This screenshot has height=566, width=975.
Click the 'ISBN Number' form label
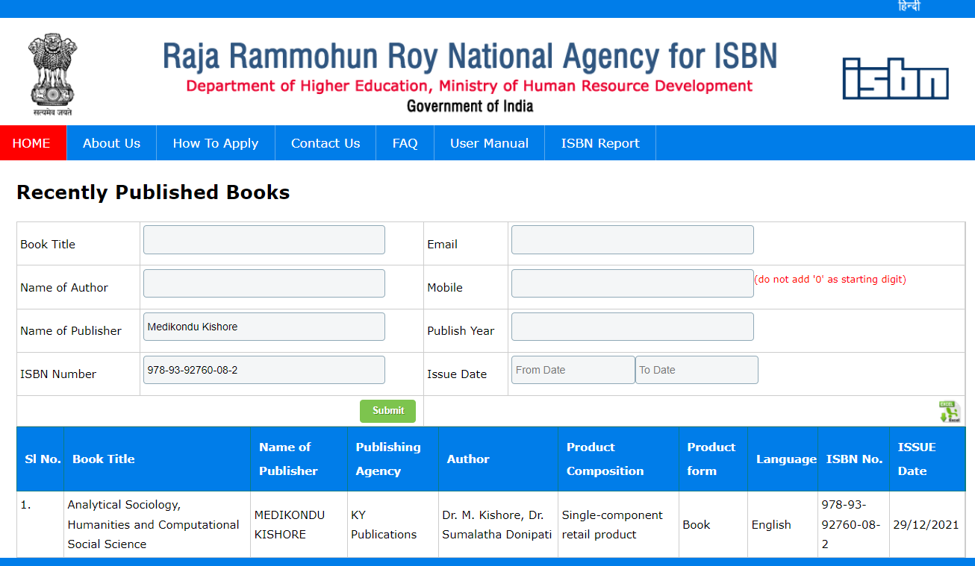[58, 374]
